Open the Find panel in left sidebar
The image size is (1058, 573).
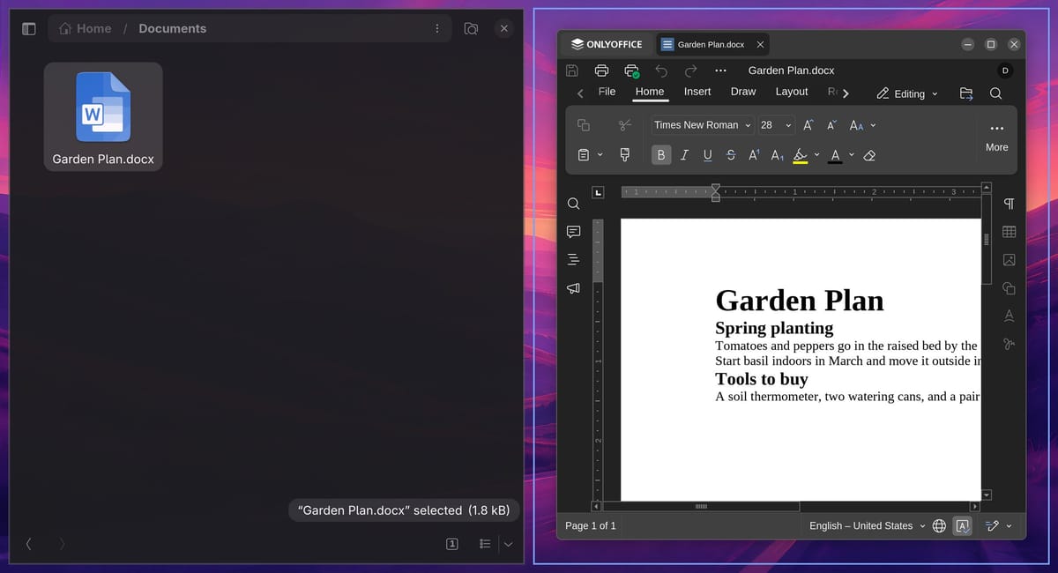573,204
